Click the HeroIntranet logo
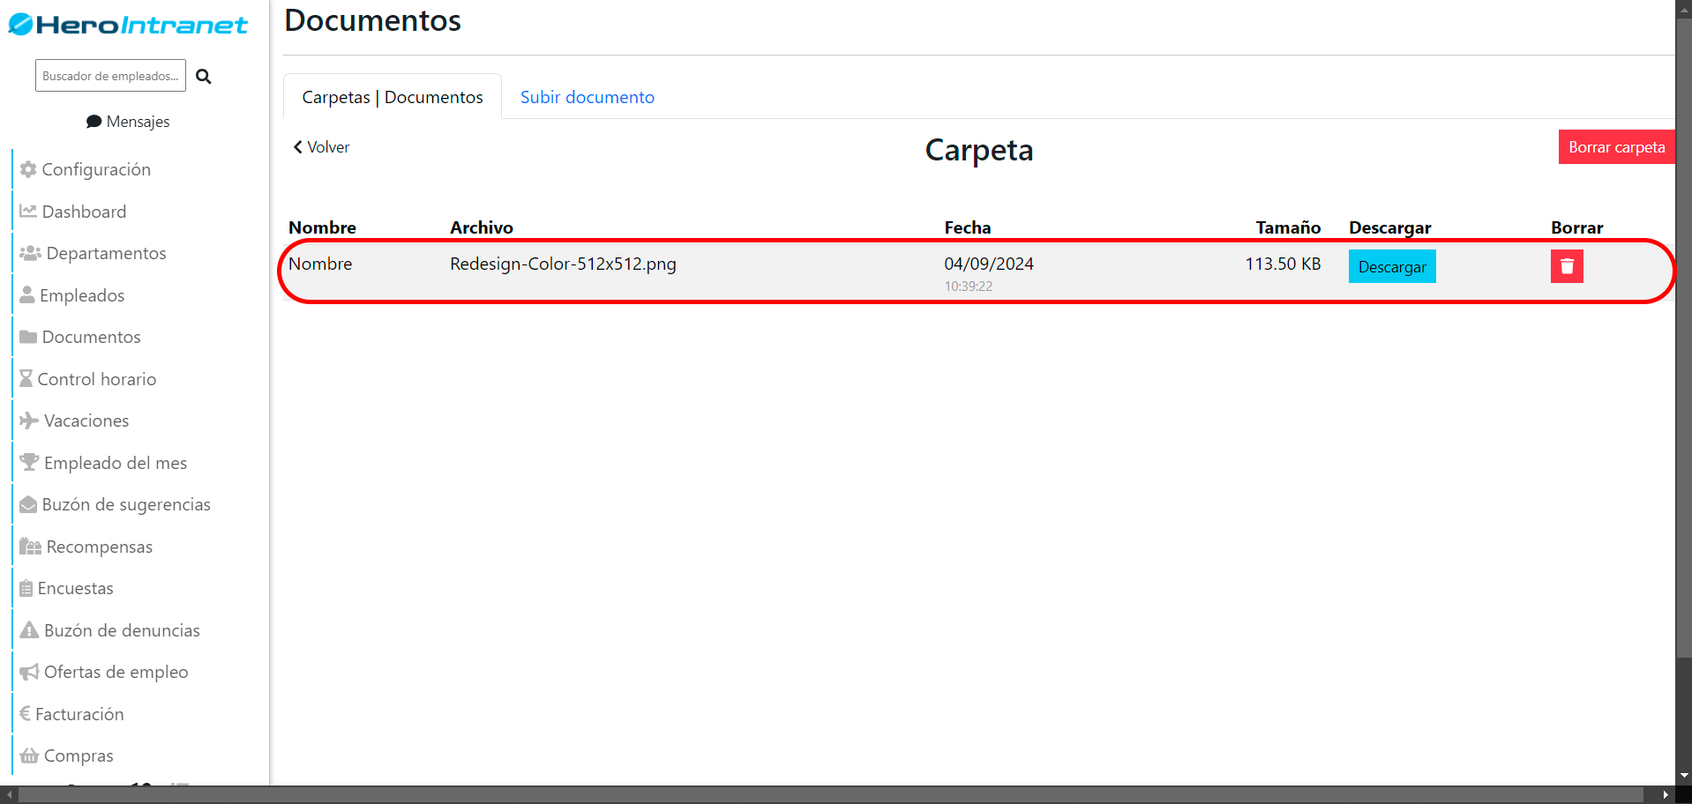The height and width of the screenshot is (804, 1692). [x=128, y=25]
